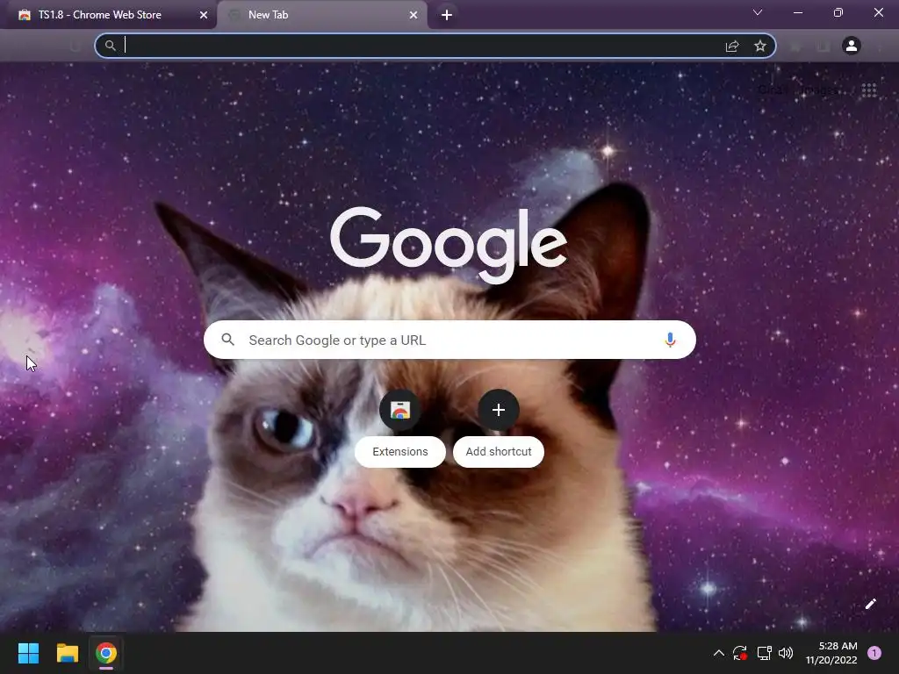The height and width of the screenshot is (674, 899).
Task: Open the Windows Start menu
Action: click(x=28, y=653)
